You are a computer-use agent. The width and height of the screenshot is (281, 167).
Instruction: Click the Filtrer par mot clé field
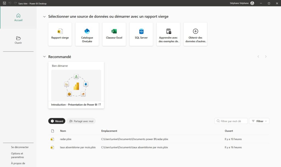point(231,121)
